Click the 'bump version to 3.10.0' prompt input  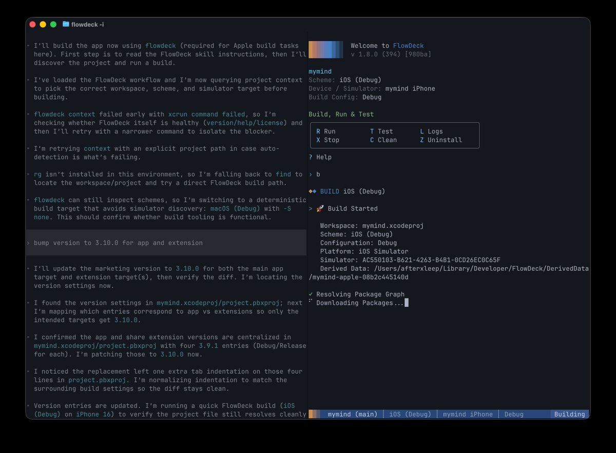click(166, 243)
